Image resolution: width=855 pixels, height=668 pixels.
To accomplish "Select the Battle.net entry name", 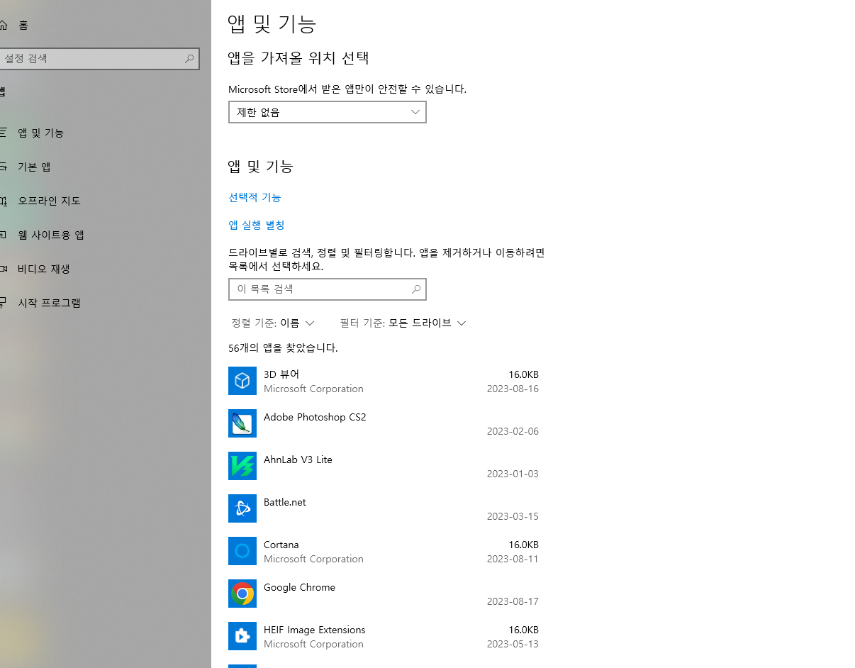I will point(285,502).
